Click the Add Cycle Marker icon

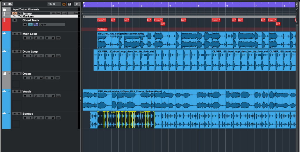pyautogui.click(x=19, y=16)
